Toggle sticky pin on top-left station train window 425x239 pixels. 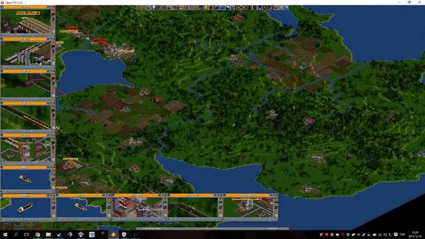[54, 7]
